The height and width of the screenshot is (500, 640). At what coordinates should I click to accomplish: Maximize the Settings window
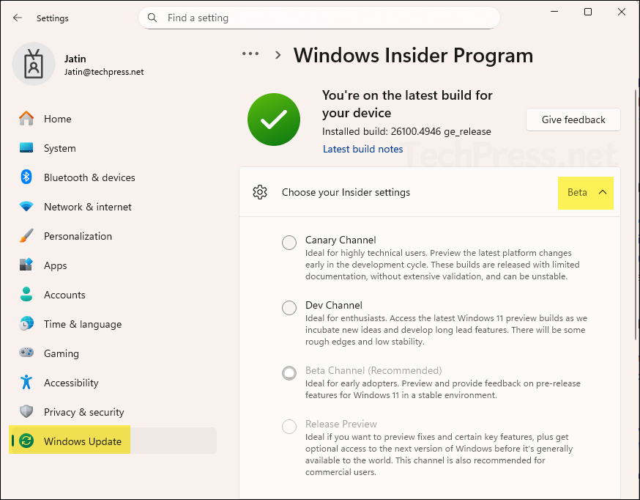[x=588, y=12]
